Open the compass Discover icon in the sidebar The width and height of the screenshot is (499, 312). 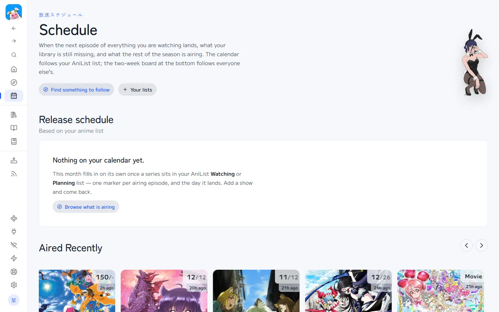click(14, 83)
